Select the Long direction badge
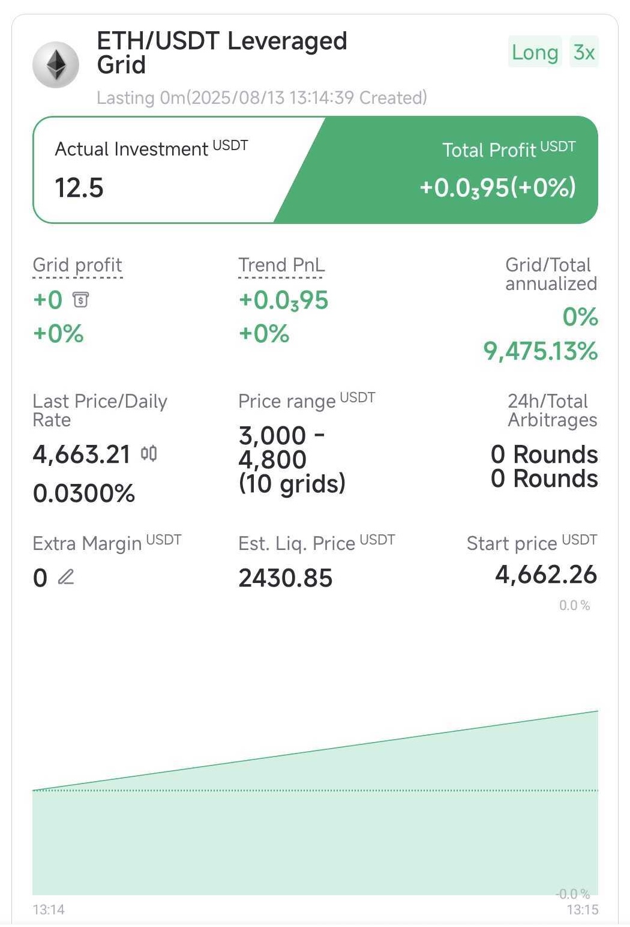Image resolution: width=630 pixels, height=927 pixels. [535, 52]
